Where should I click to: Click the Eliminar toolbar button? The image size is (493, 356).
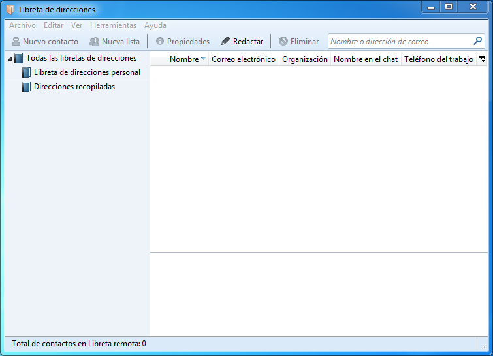click(298, 42)
